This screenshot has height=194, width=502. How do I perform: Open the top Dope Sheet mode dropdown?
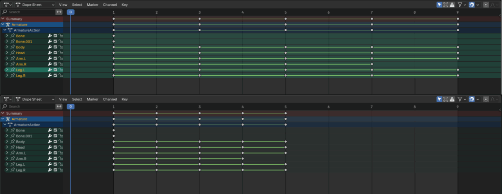pos(35,5)
